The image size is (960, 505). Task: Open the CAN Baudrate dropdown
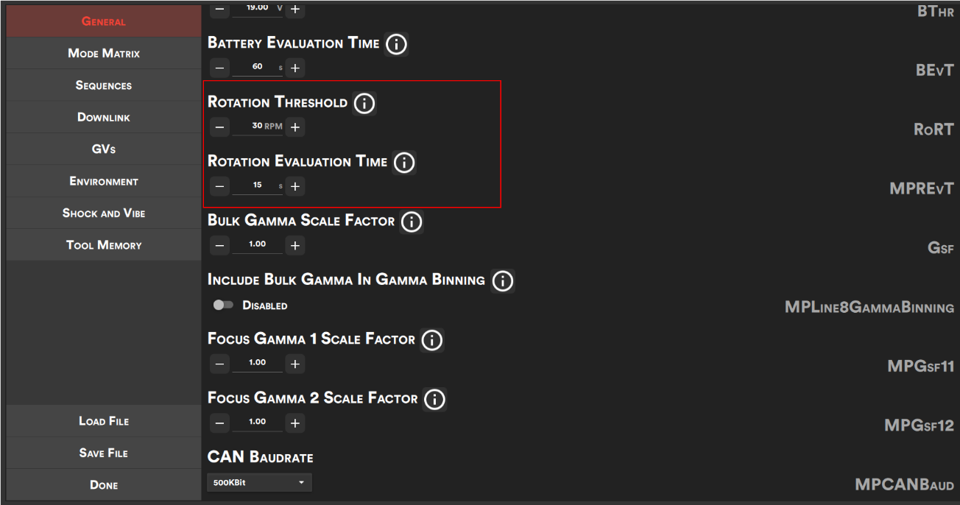[259, 483]
